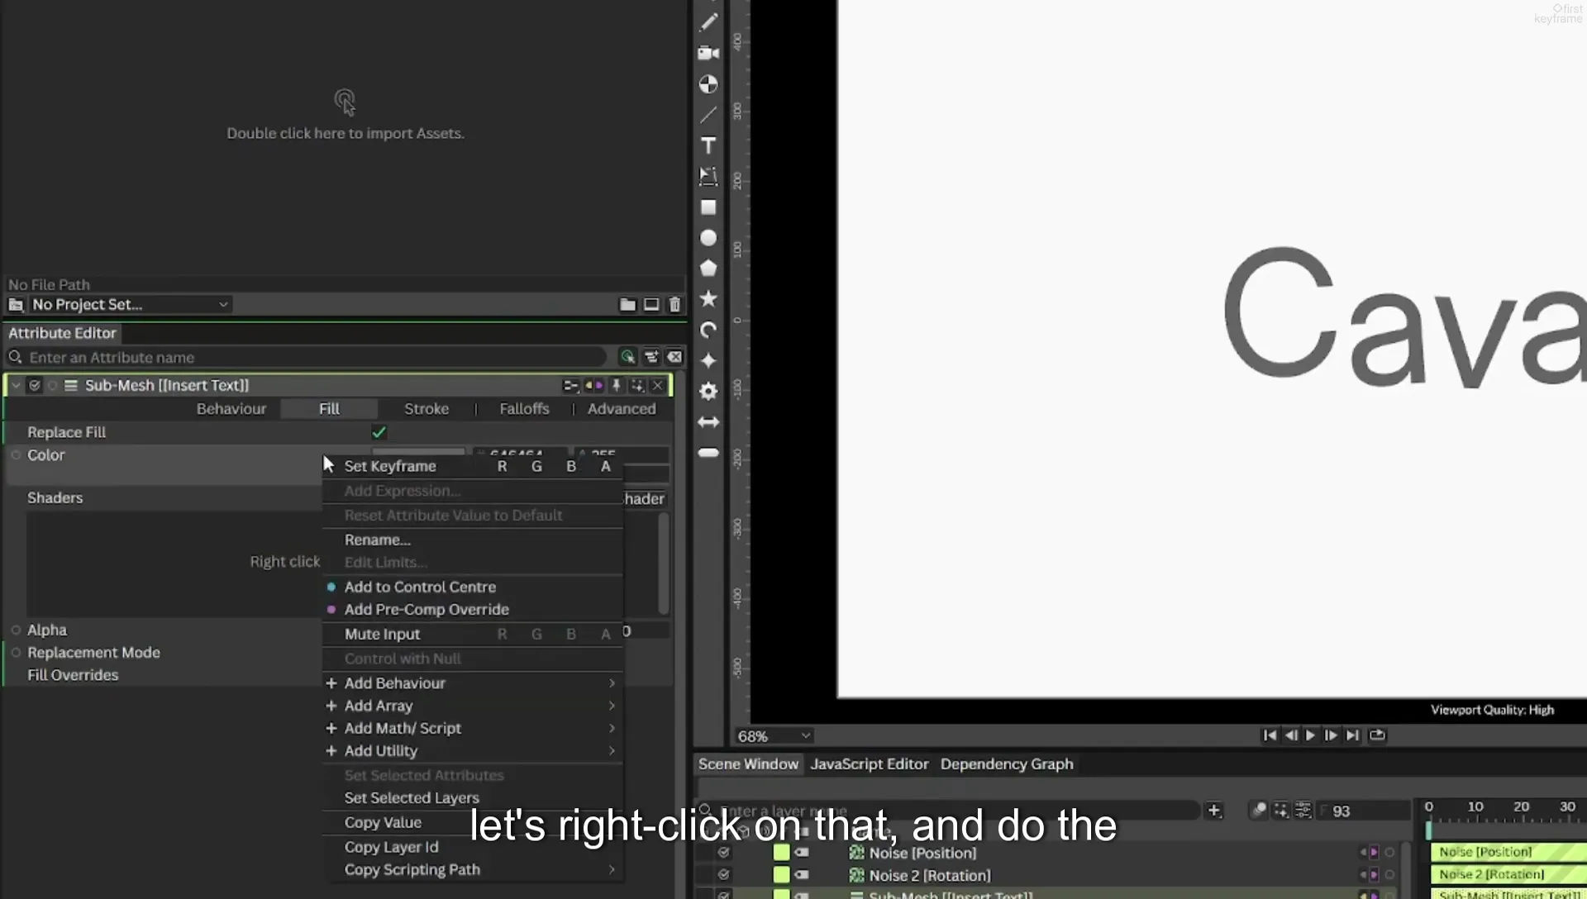Expand the Add Array submenu
The height and width of the screenshot is (899, 1587).
472,706
